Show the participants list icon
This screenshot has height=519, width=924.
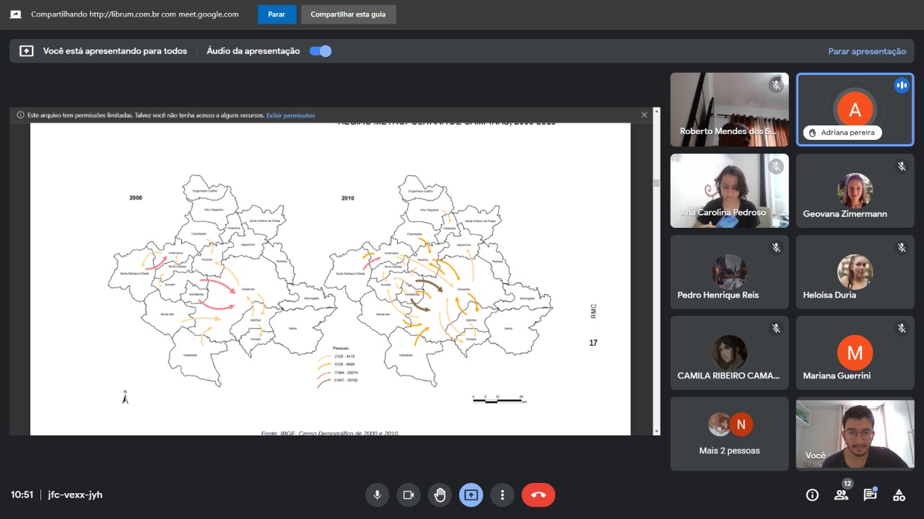(841, 494)
